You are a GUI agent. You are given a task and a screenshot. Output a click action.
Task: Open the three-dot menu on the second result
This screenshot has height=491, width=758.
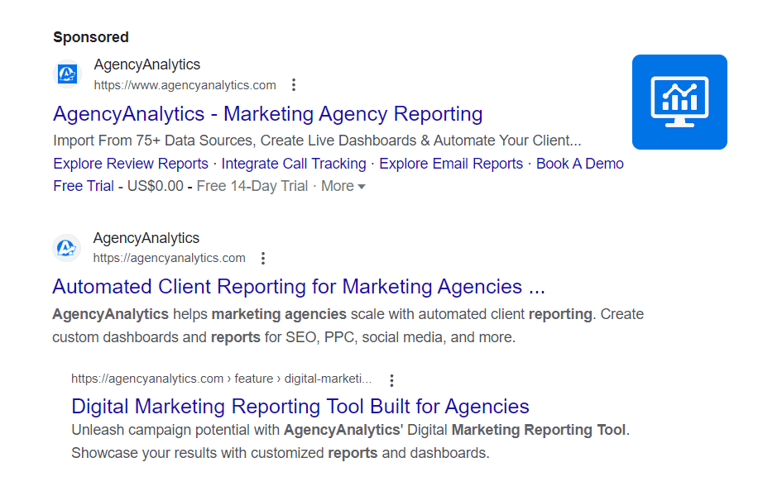click(262, 258)
